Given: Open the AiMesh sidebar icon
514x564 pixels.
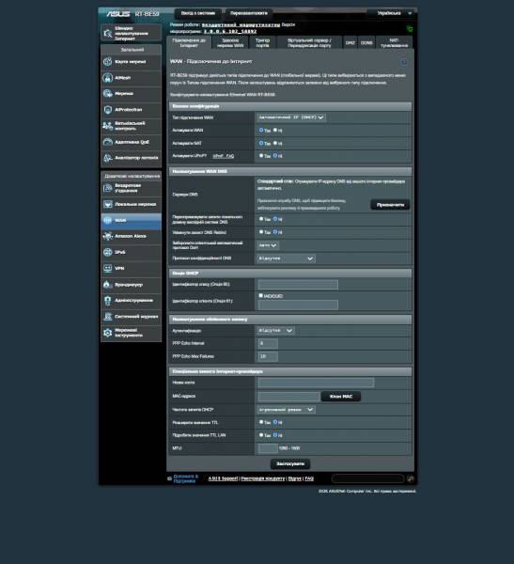Looking at the screenshot, I should (107, 78).
